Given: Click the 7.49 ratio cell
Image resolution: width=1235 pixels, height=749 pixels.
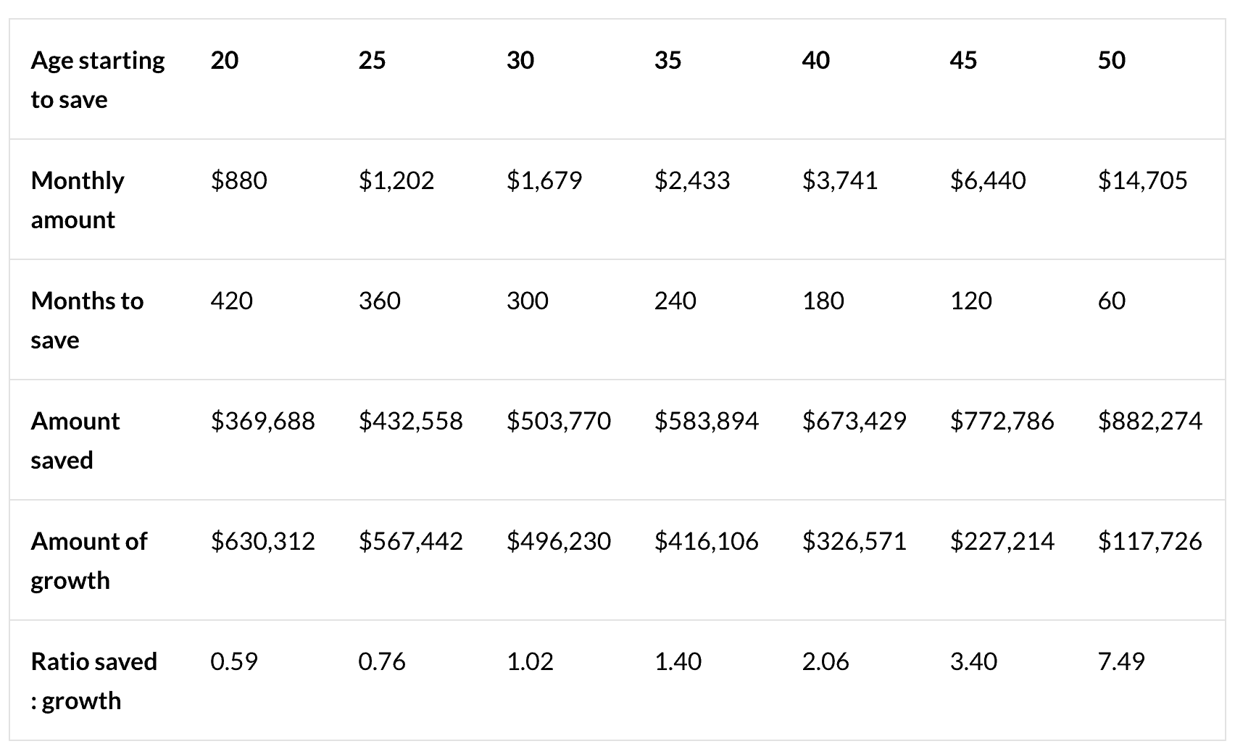Looking at the screenshot, I should point(1121,661).
